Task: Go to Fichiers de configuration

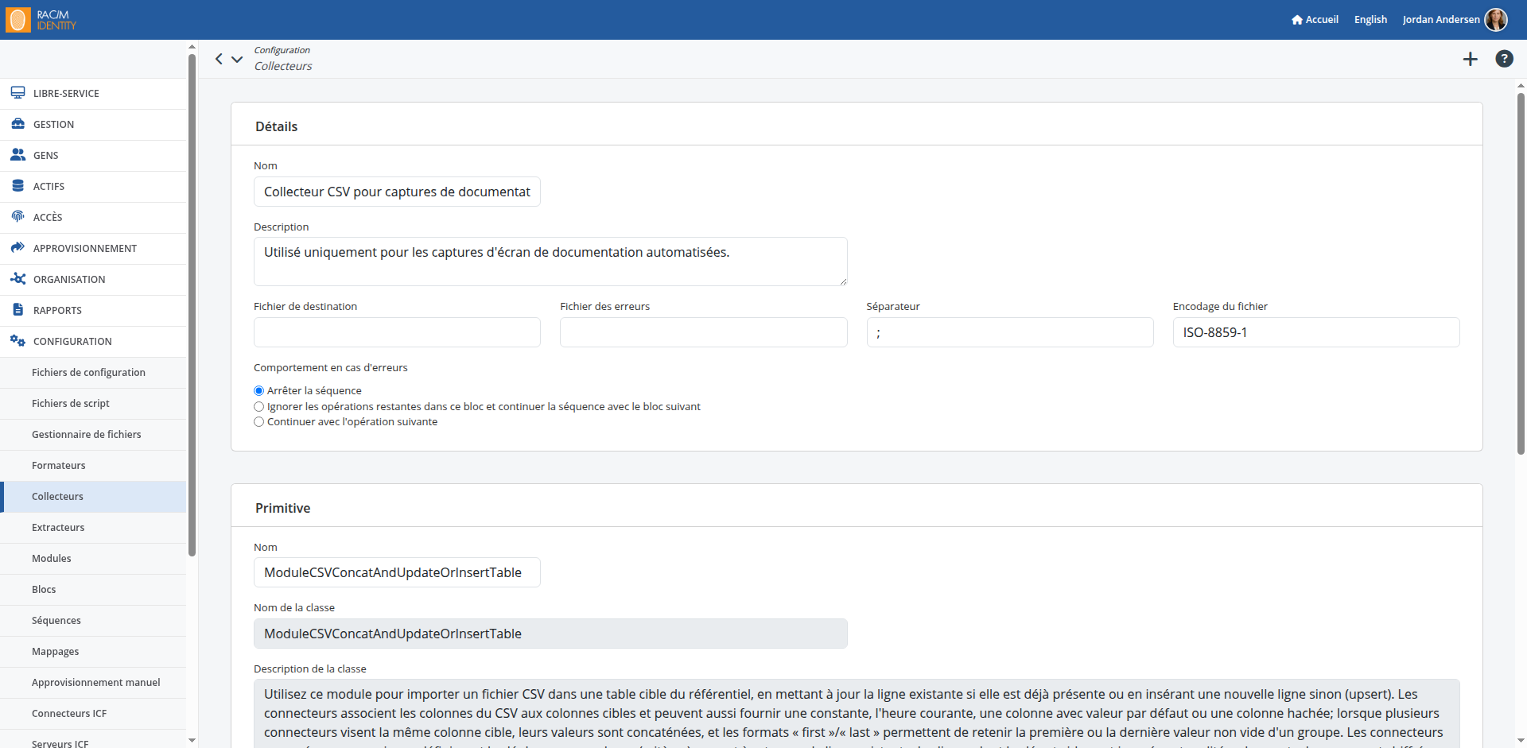Action: (x=93, y=373)
